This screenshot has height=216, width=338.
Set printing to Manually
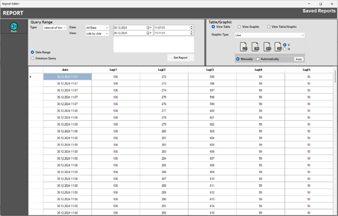[238, 59]
